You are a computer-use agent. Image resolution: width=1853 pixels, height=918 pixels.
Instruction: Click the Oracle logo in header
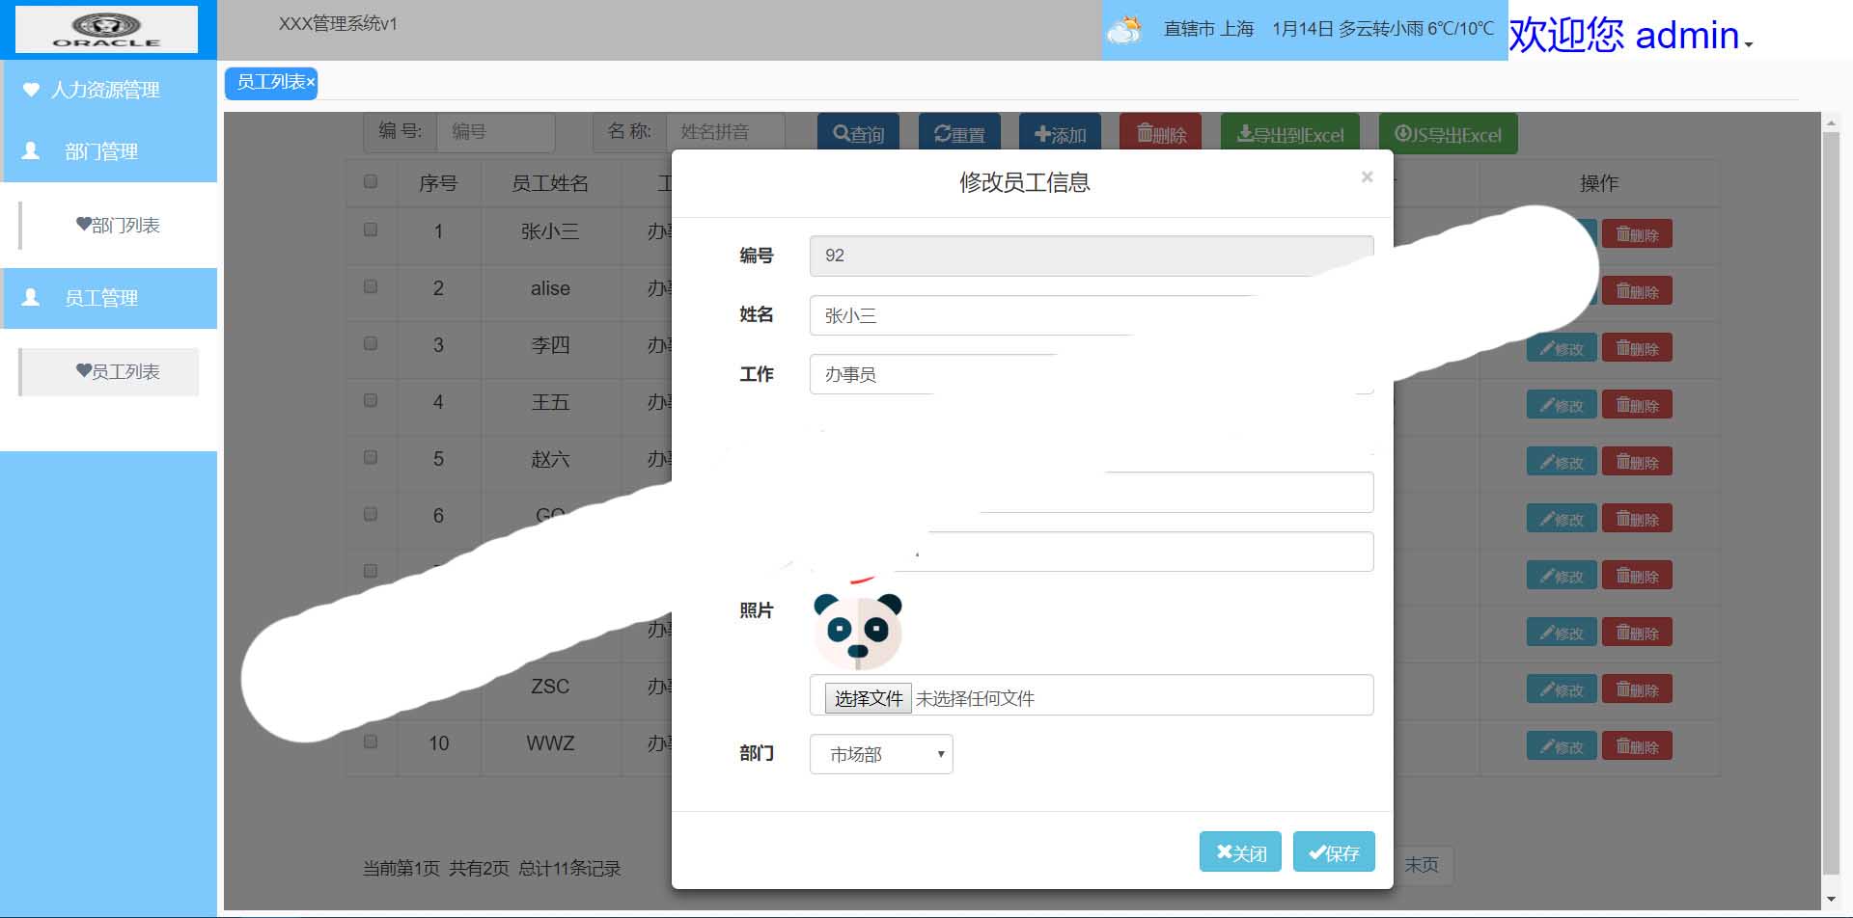pos(106,30)
